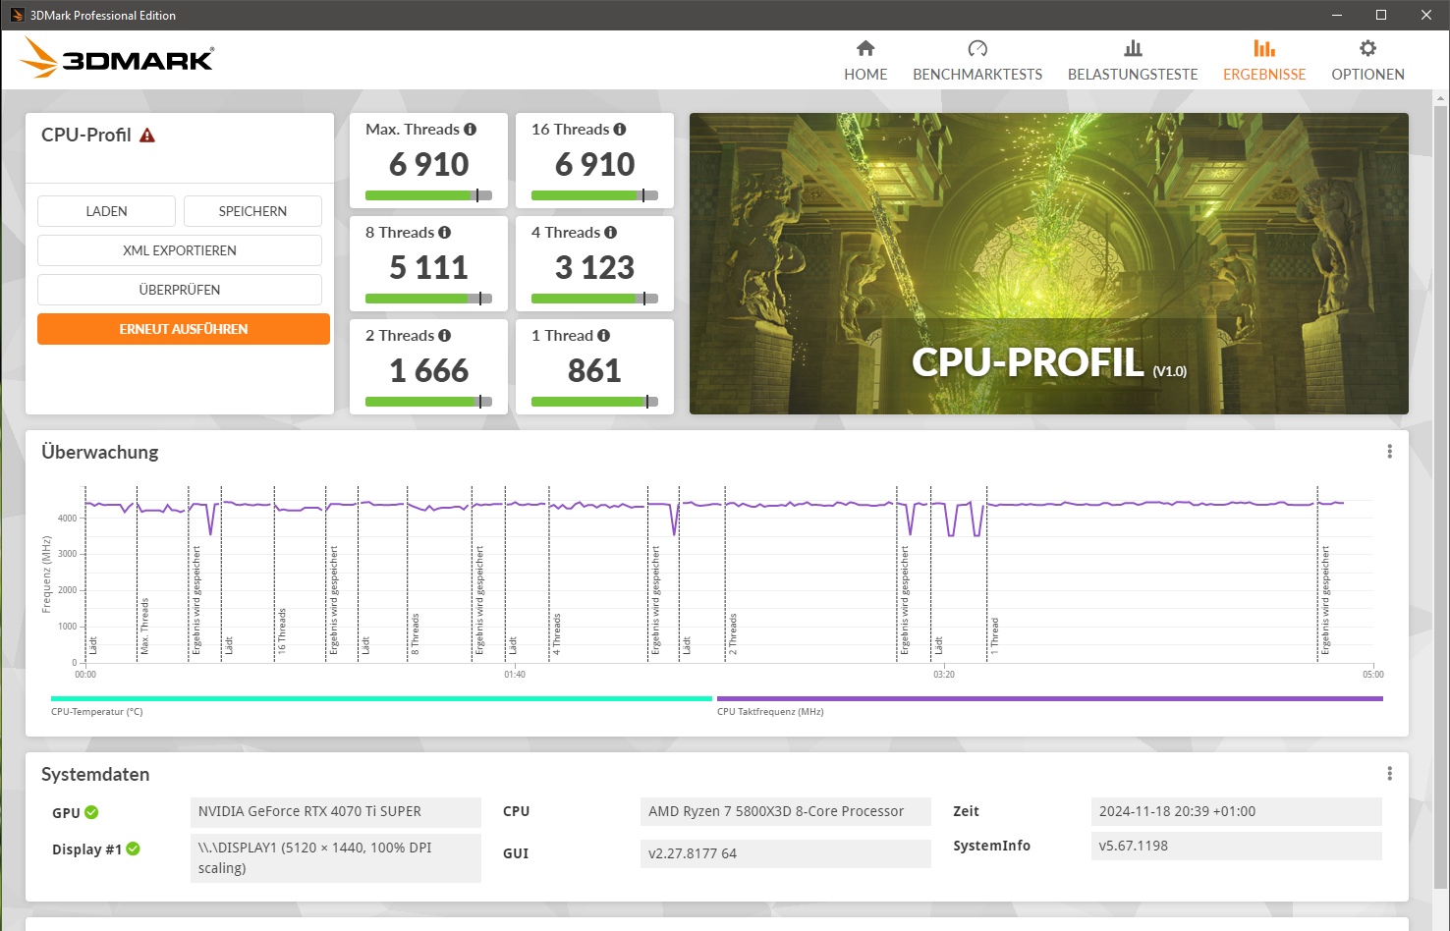The width and height of the screenshot is (1450, 931).
Task: Click the 2024-11-18 20:39 time value
Action: tap(1236, 812)
